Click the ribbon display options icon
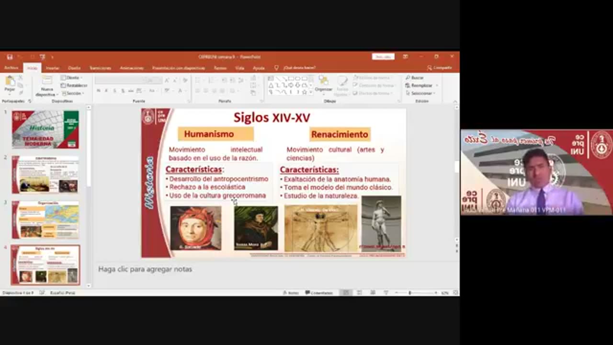This screenshot has width=613, height=345. [x=406, y=57]
